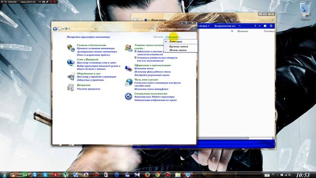
Task: Open Сеть и Интернет link
Action: pyautogui.click(x=87, y=59)
